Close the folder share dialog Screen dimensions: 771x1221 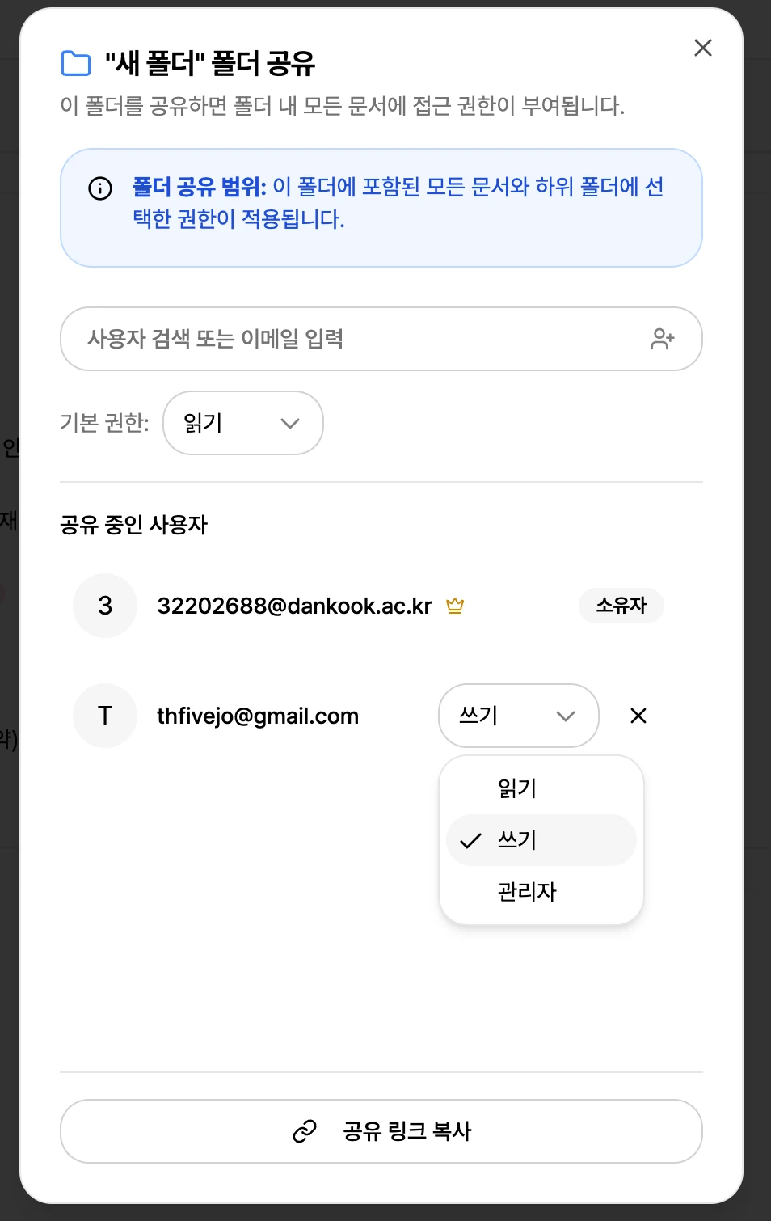[703, 48]
